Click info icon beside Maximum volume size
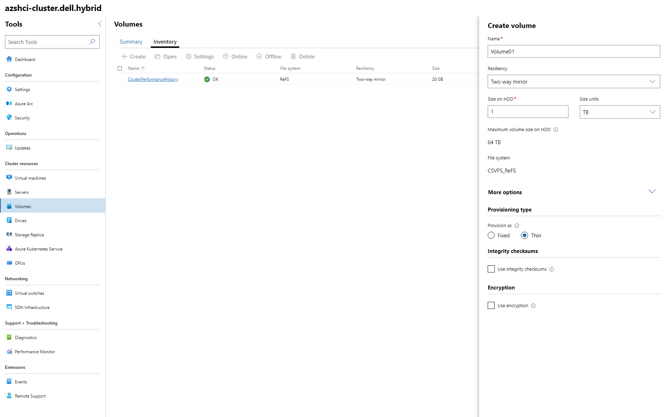Screen dimensions: 667x417 coord(556,130)
